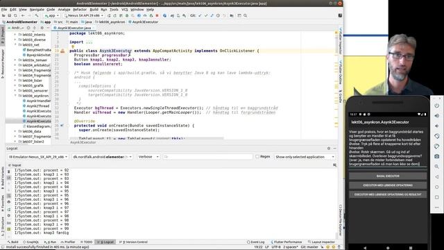The width and height of the screenshot is (444, 250).
Task: Open the VCS menu
Action: click(125, 9)
